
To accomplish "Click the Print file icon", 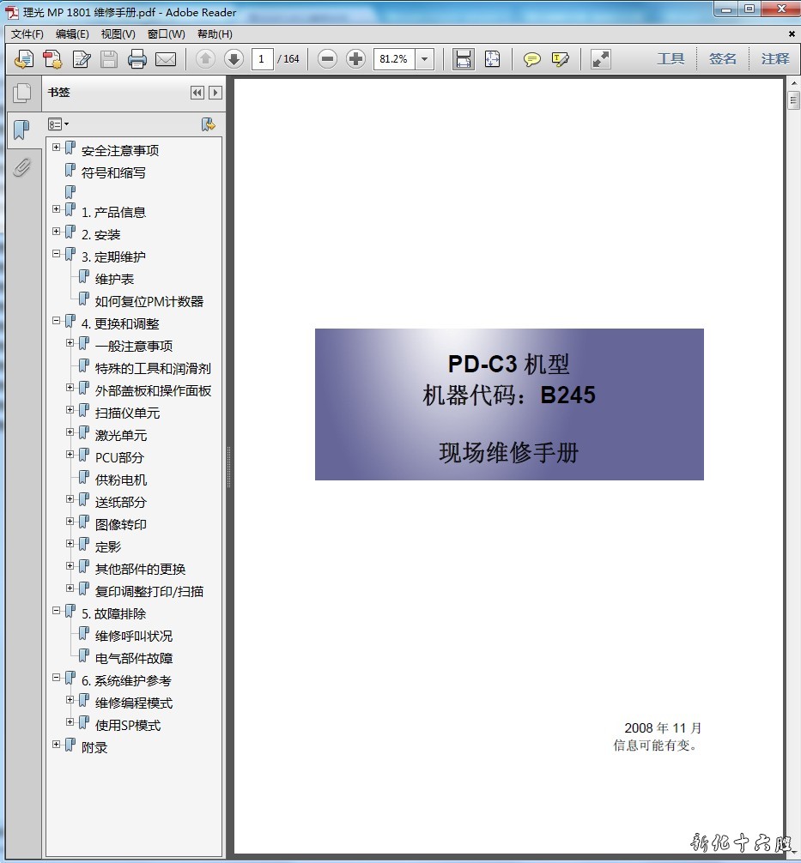I will pos(137,59).
